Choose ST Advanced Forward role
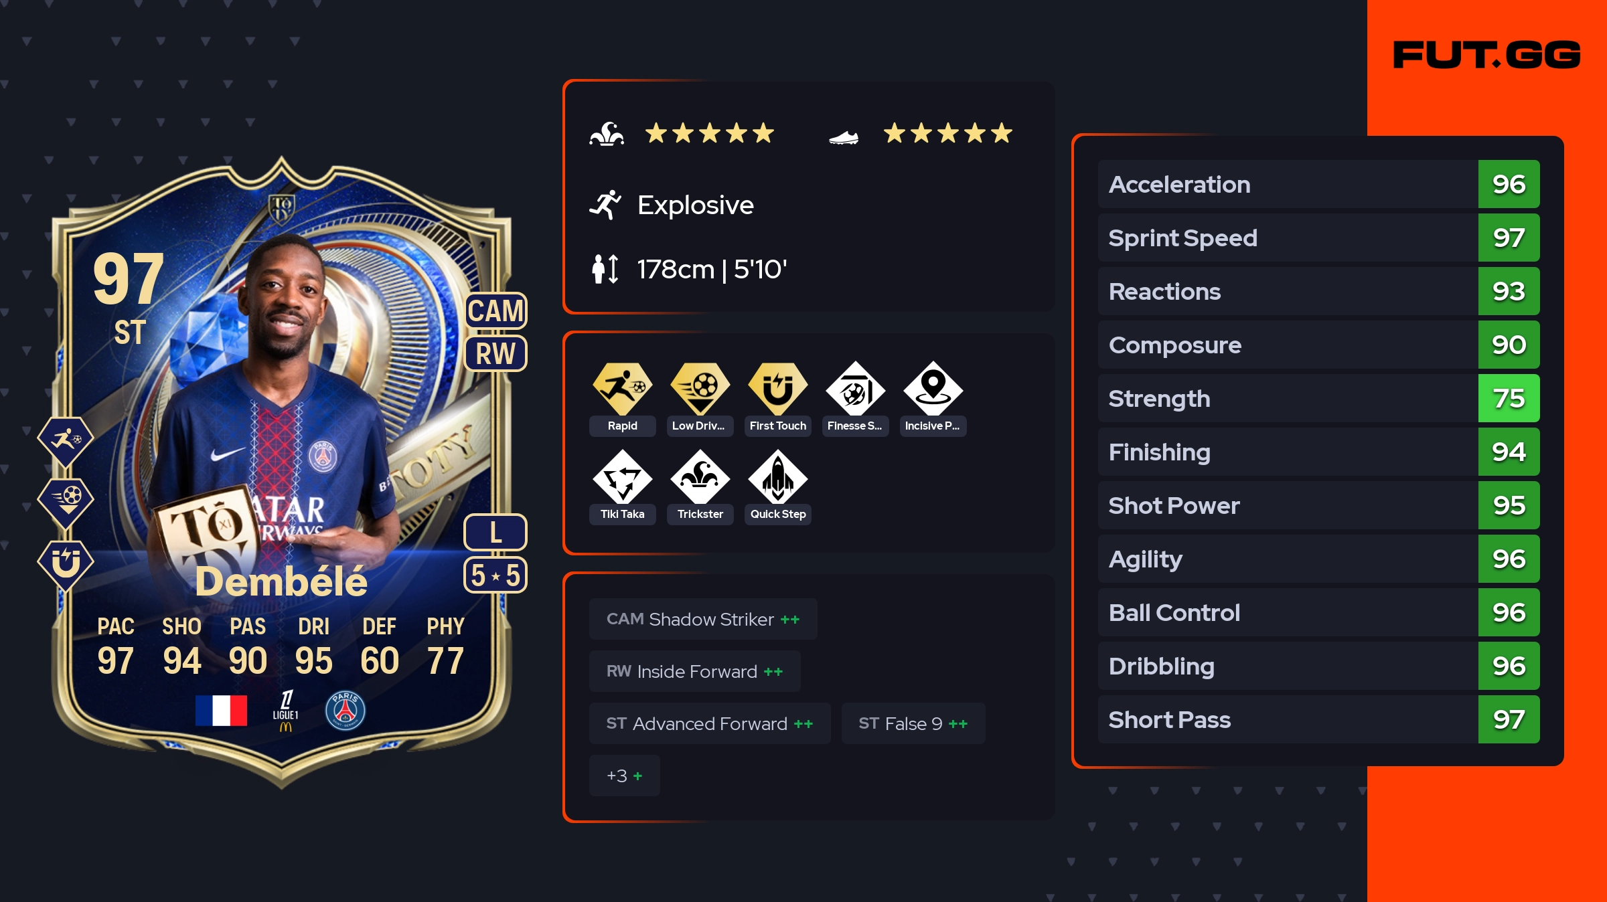Viewport: 1607px width, 902px height. pyautogui.click(x=710, y=723)
